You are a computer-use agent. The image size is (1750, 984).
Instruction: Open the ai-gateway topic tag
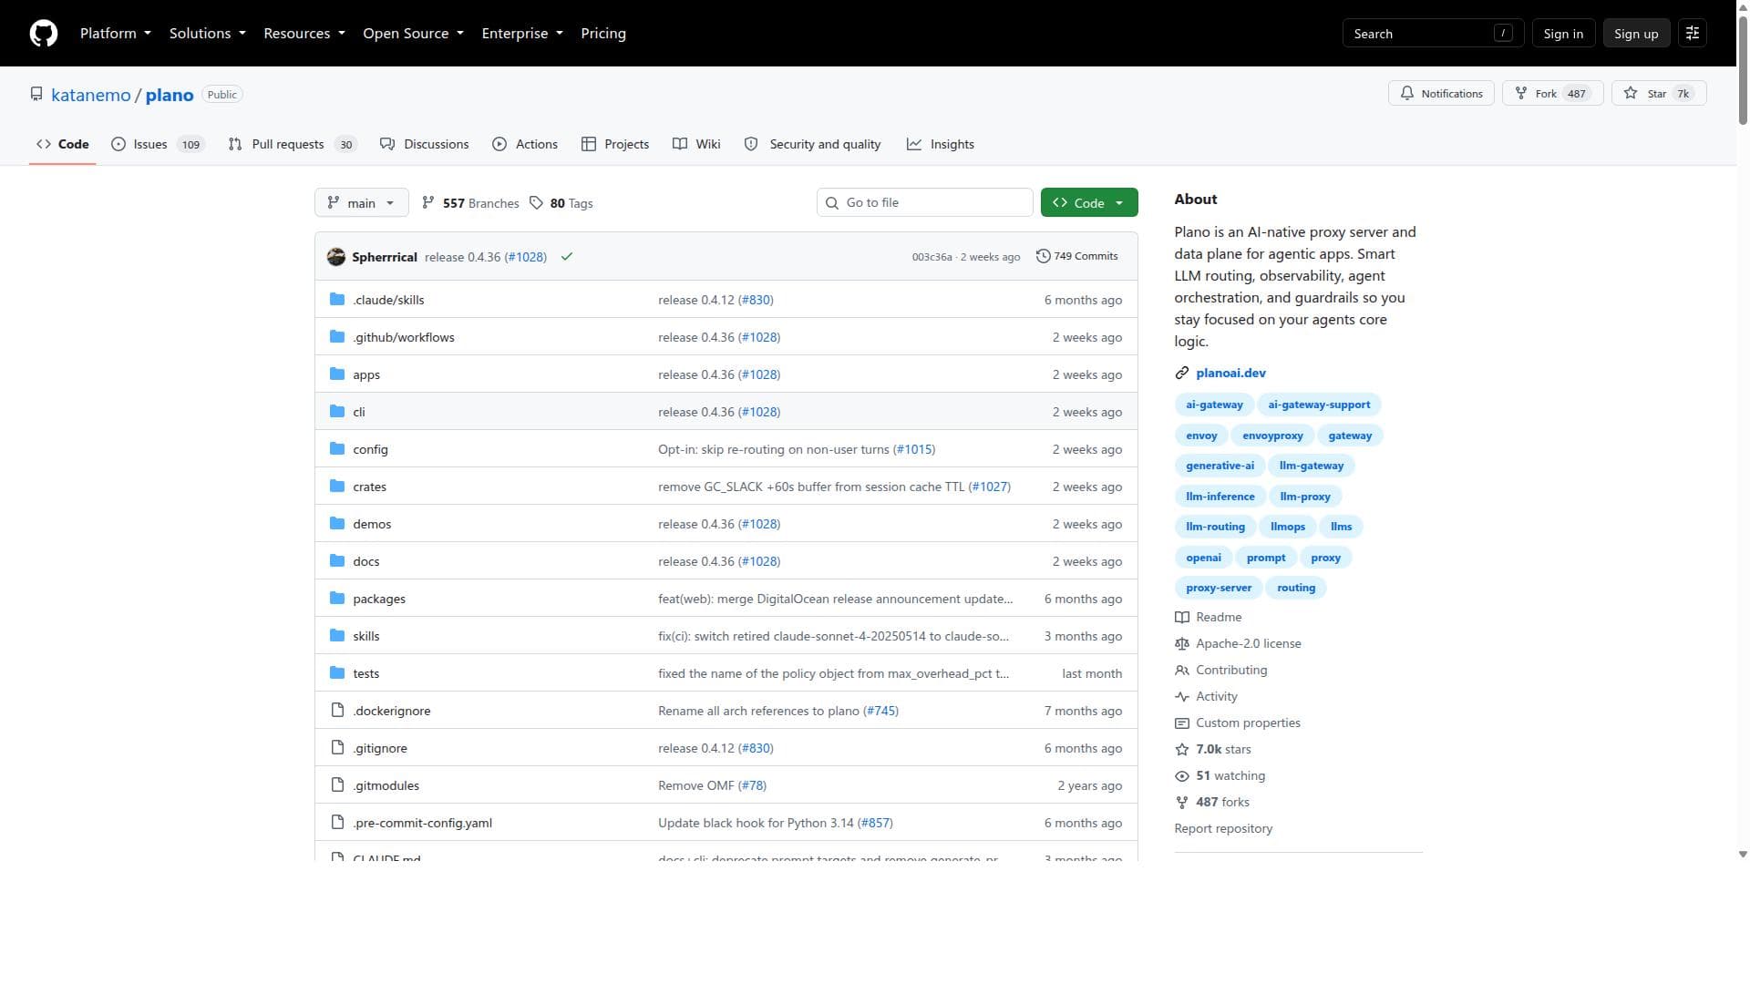[x=1214, y=405]
